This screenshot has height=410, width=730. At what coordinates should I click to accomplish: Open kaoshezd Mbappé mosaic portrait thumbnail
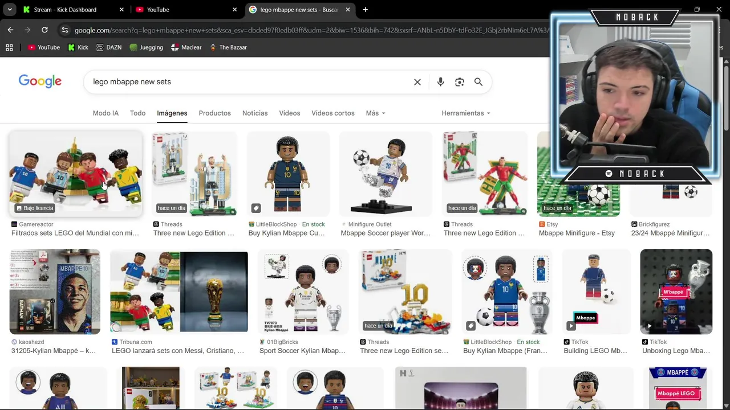click(x=55, y=292)
